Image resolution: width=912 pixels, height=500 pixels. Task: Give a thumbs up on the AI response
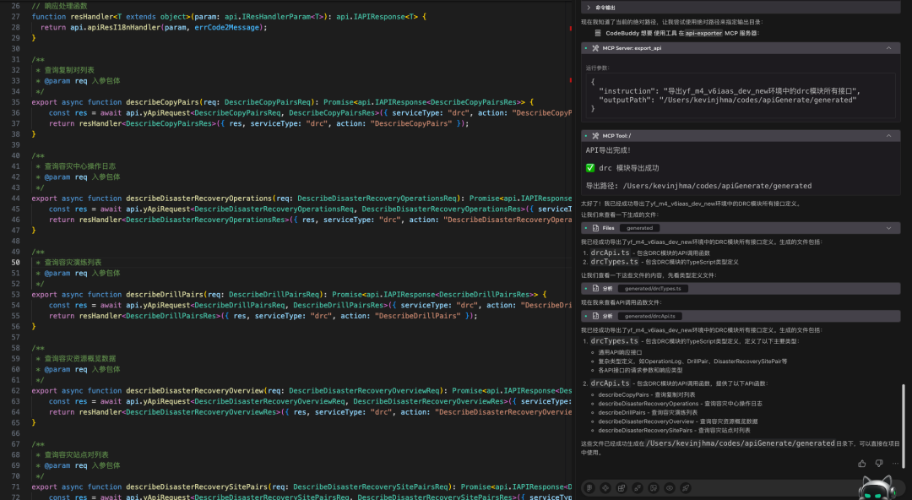(x=860, y=462)
